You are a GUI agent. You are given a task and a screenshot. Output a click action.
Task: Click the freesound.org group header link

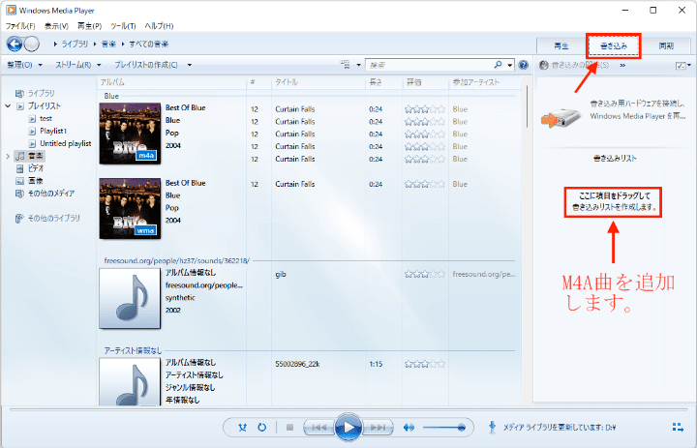pyautogui.click(x=176, y=261)
